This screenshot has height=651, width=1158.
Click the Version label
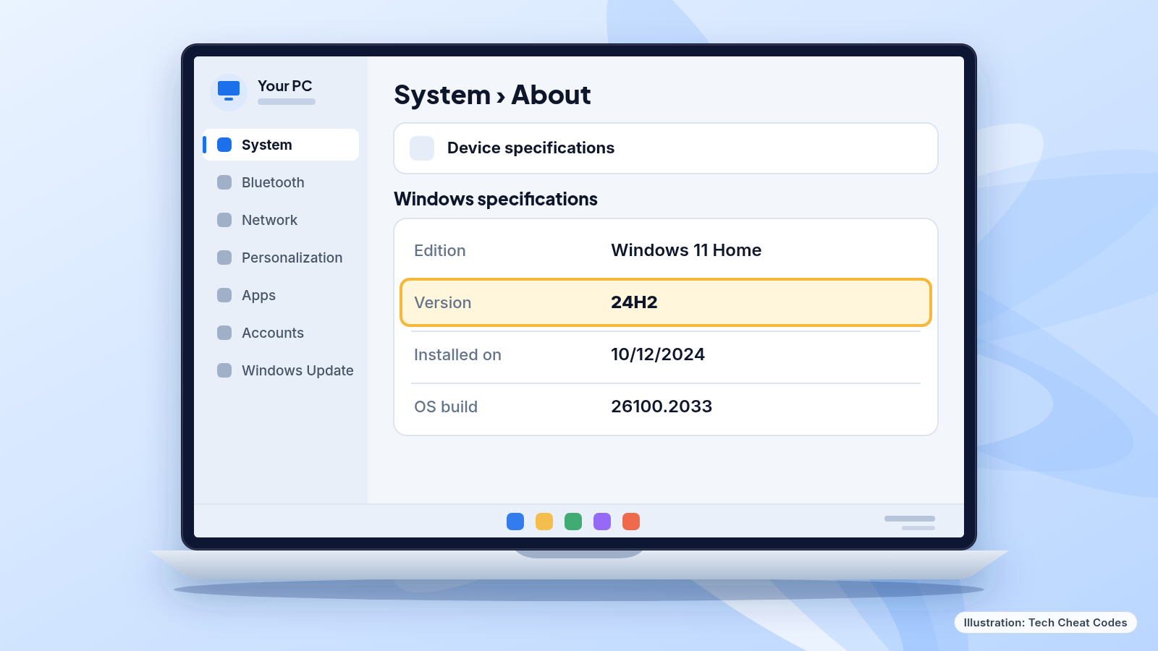click(x=442, y=302)
